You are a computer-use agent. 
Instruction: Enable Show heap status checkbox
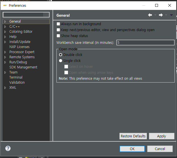tap(58, 36)
